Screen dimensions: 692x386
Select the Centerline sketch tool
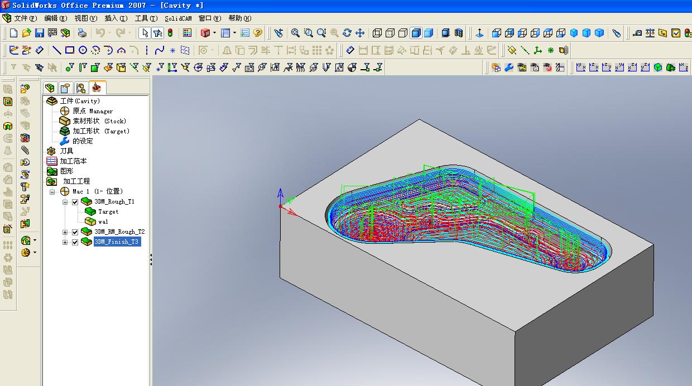(147, 50)
